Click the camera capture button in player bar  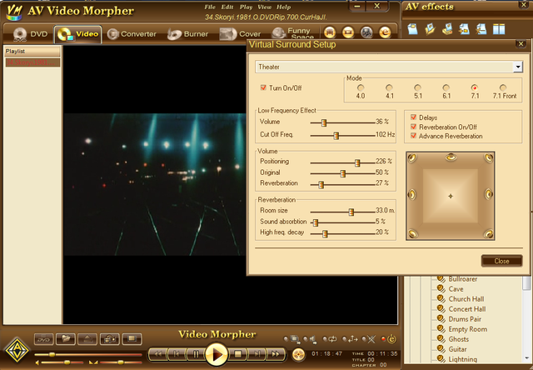[109, 339]
